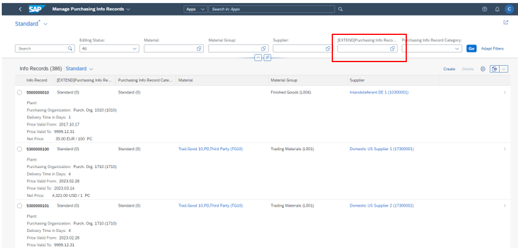
Task: Open the help question mark icon
Action: click(x=485, y=9)
